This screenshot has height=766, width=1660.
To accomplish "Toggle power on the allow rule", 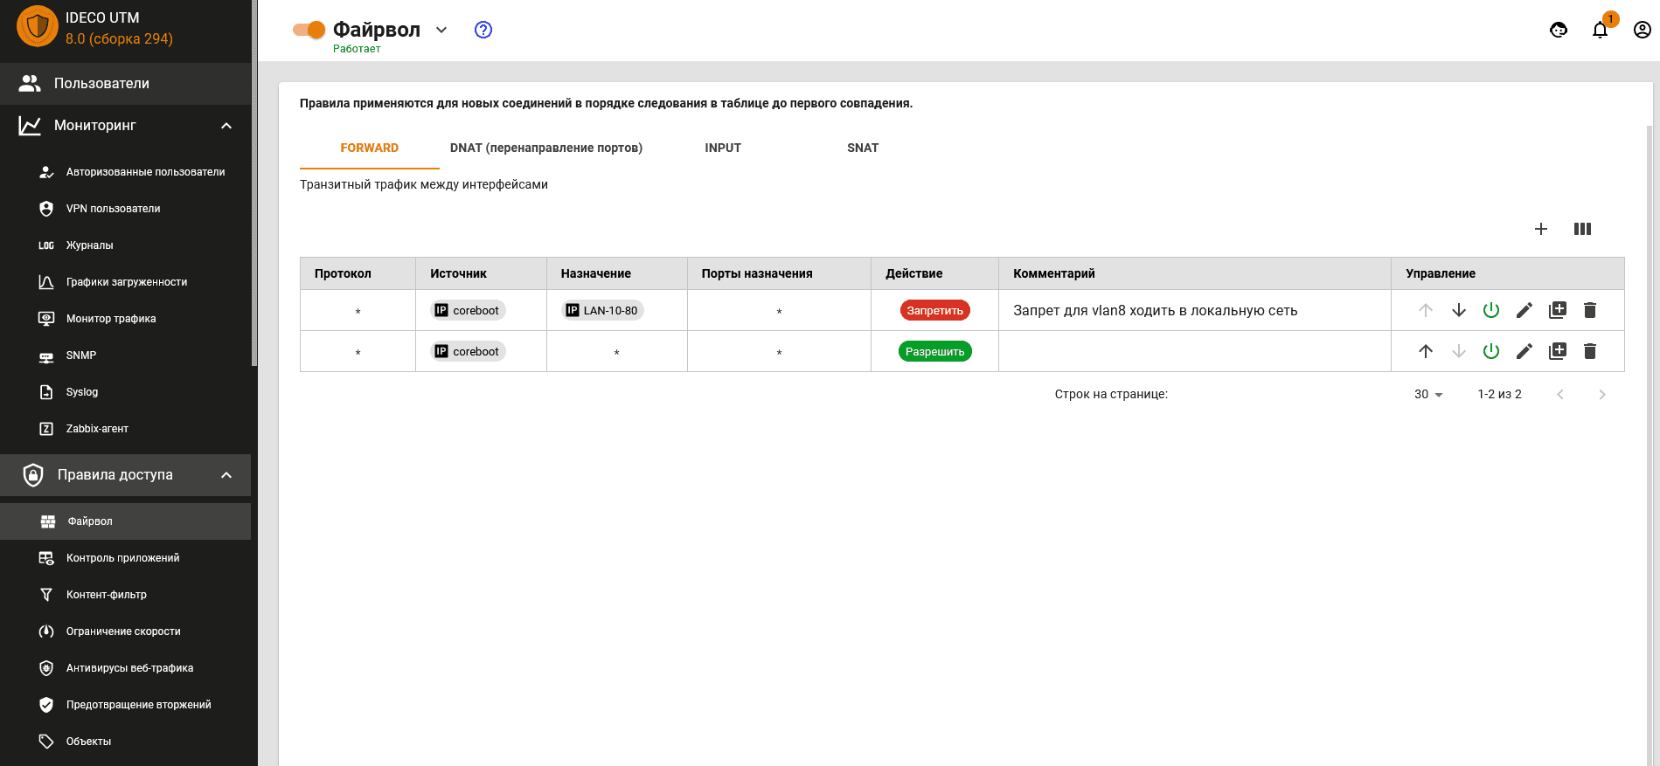I will click(x=1491, y=351).
